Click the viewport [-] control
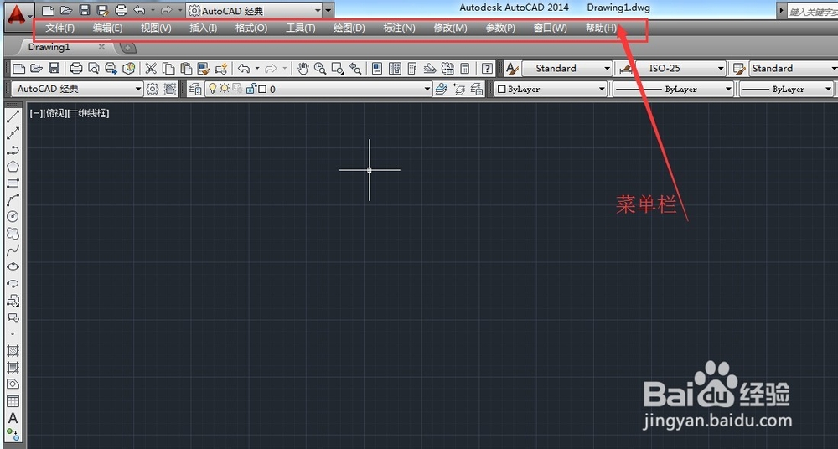This screenshot has width=838, height=449. [35, 113]
